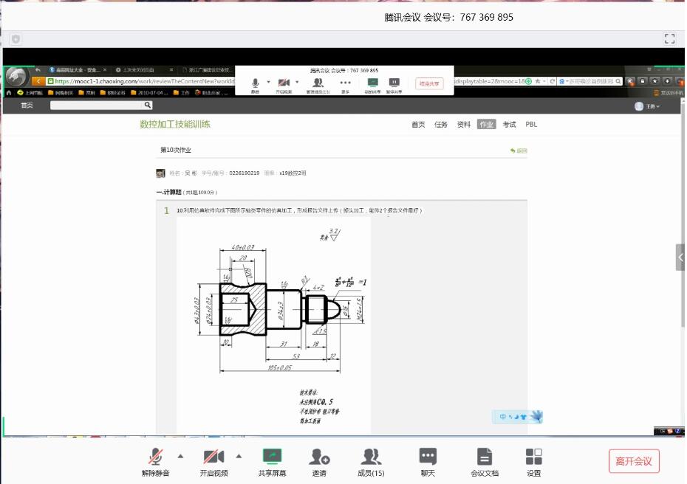Click 首页 in the dark page header
687x484 pixels.
pyautogui.click(x=27, y=105)
